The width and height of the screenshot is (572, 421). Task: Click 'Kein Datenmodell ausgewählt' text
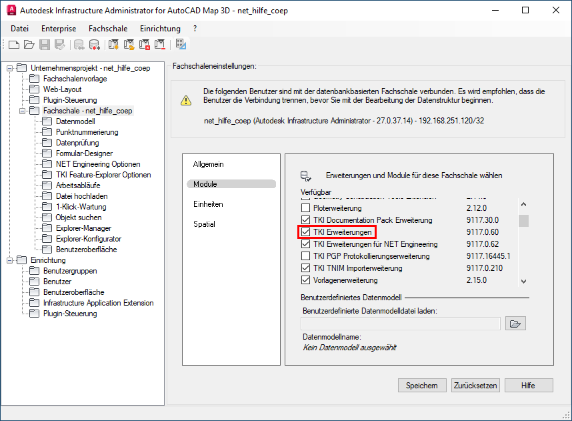point(349,348)
